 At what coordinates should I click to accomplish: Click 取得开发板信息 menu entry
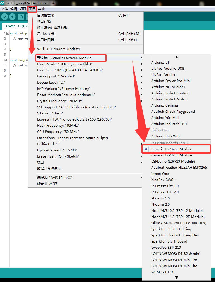[86, 168]
